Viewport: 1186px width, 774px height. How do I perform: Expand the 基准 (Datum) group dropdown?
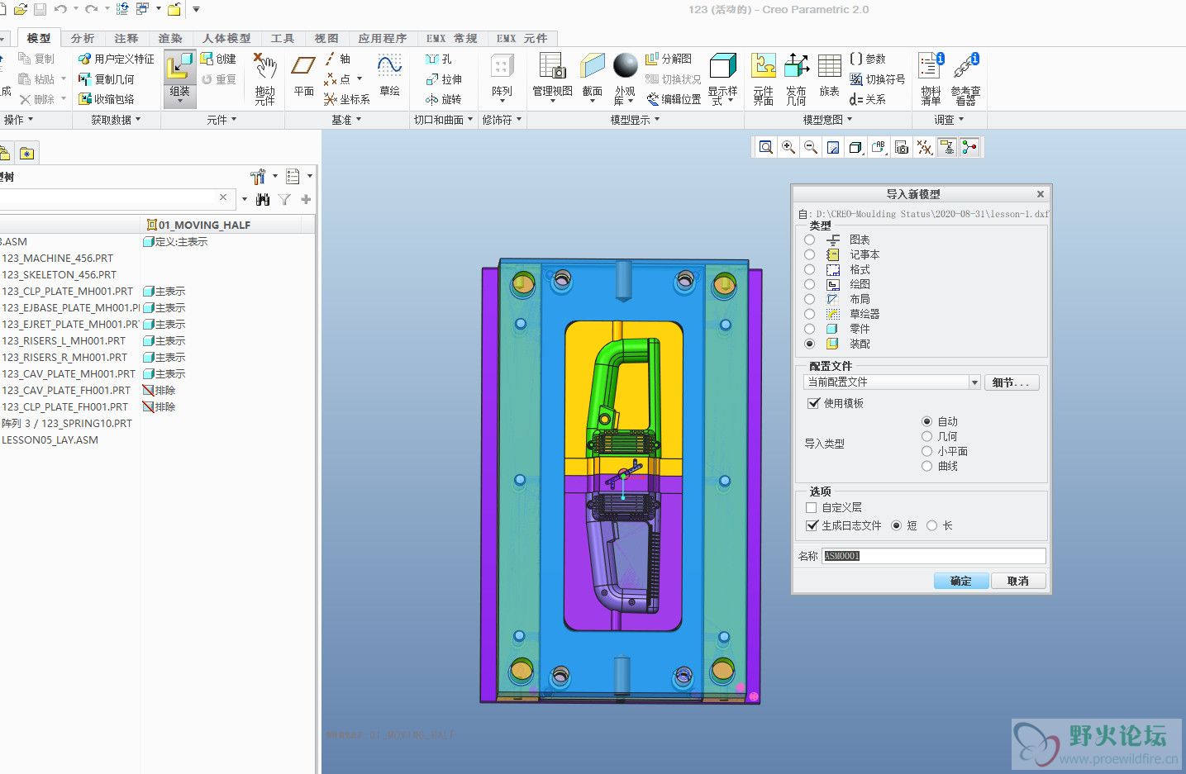[x=346, y=120]
